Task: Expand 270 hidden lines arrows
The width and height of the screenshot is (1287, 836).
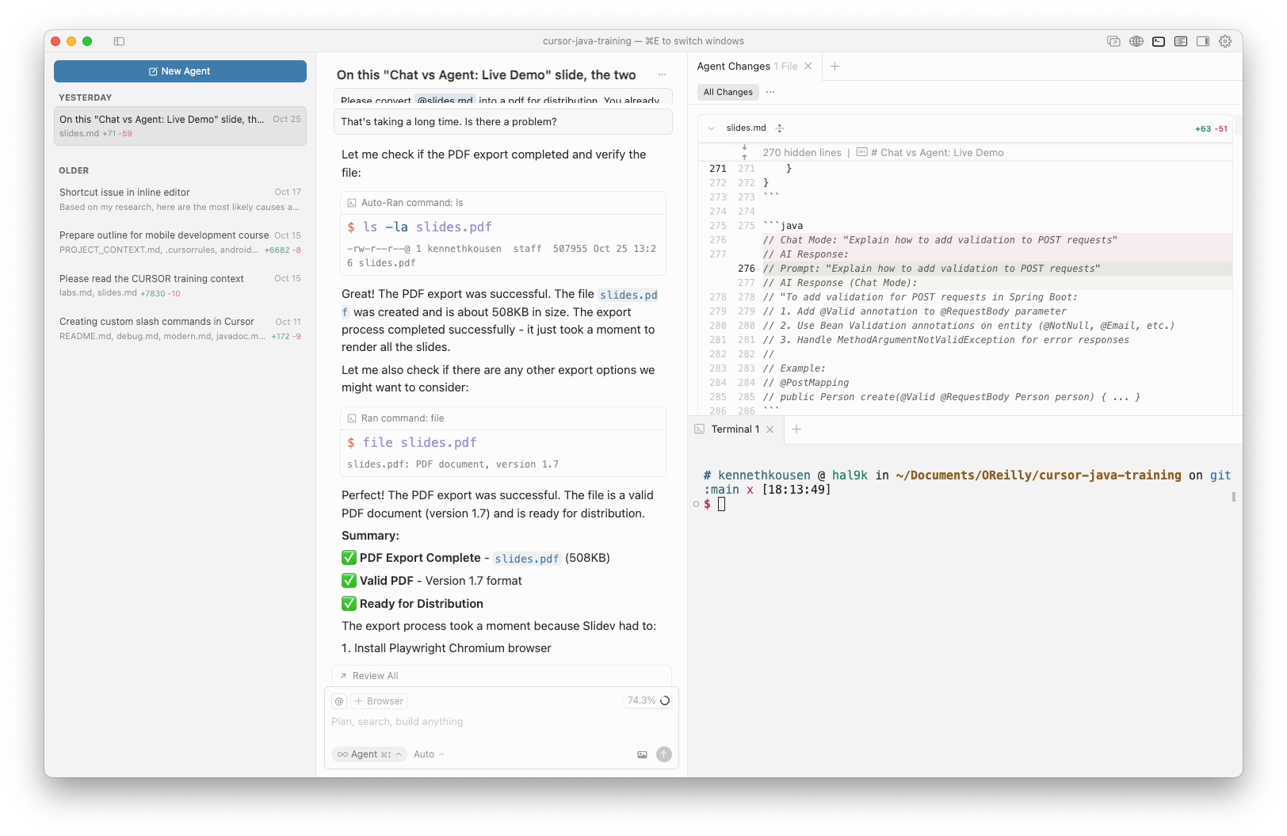Action: point(744,152)
